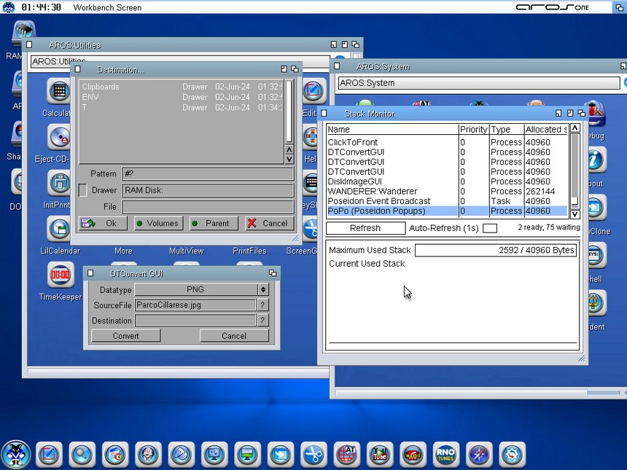
Task: Open the Calculator icon in Utilities
Action: 59,92
